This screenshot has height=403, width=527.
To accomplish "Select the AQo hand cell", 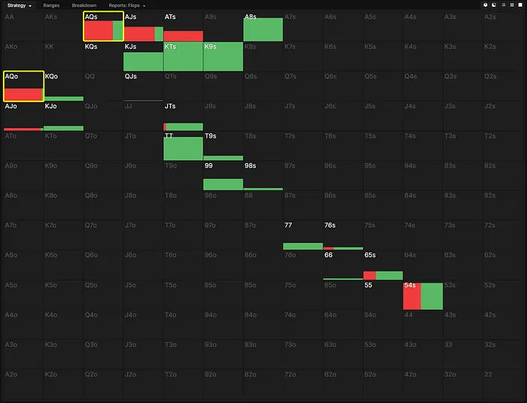I will [24, 86].
